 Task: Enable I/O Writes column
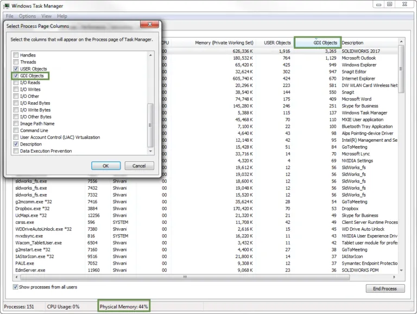coord(16,90)
